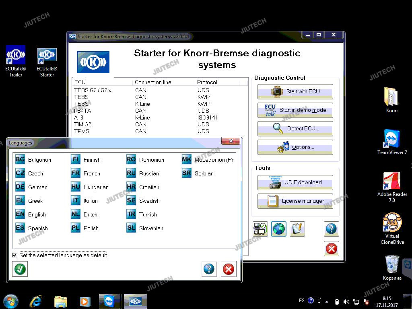Viewport: 412px width, 309px height.
Task: Open the notepad icon in Starter window
Action: pos(297,229)
